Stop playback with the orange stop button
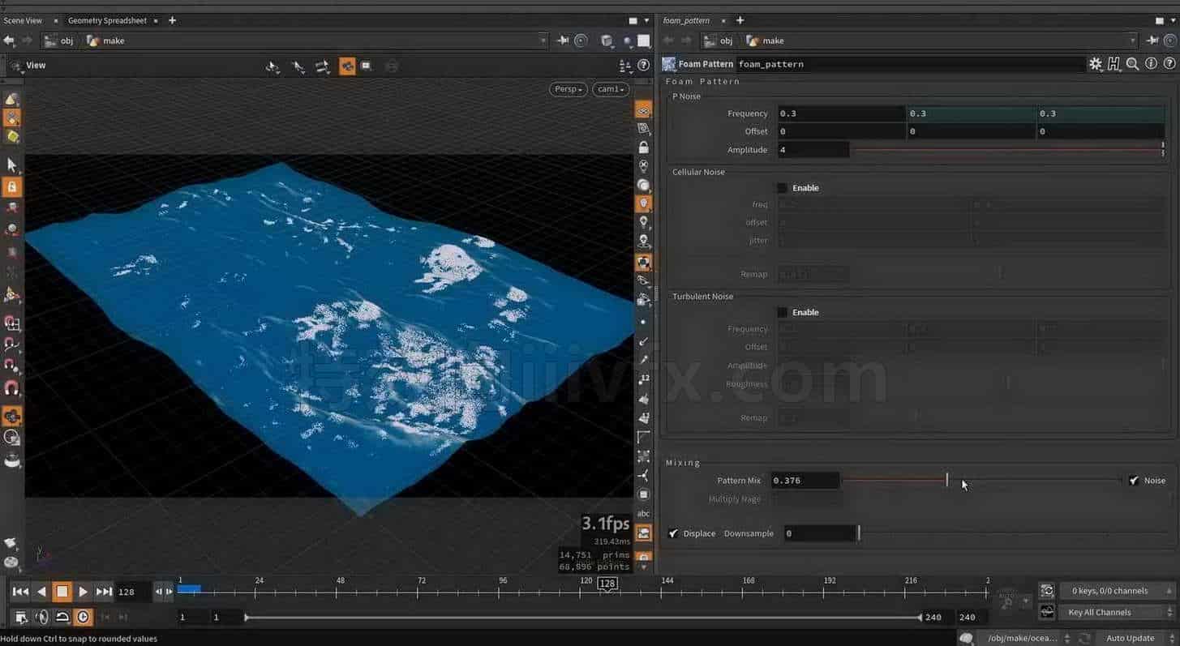The image size is (1180, 646). pos(62,592)
